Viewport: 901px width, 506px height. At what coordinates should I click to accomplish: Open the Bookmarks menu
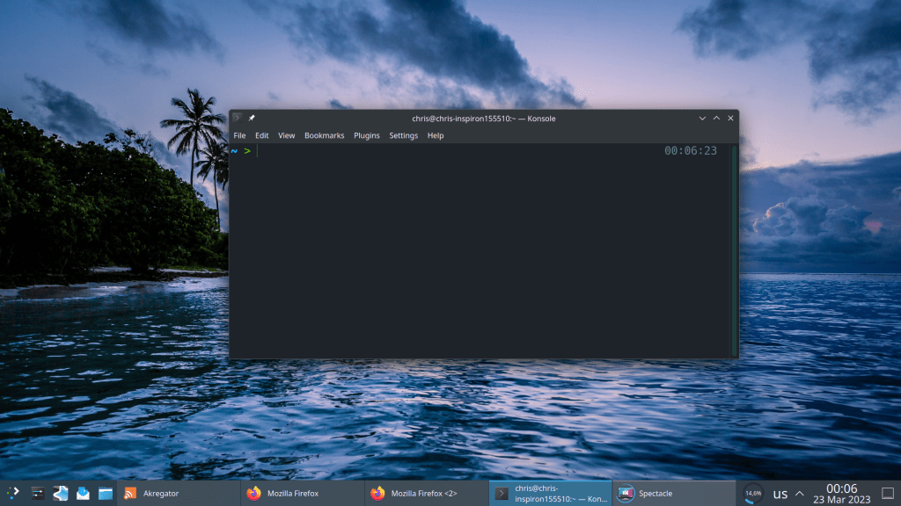coord(324,136)
